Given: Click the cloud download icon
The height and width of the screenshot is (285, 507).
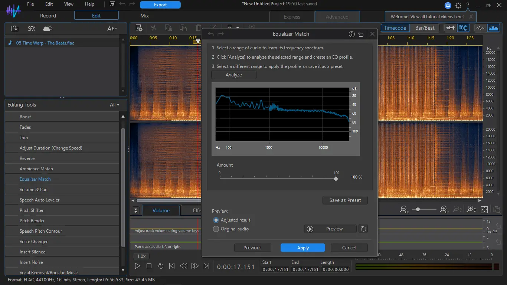Looking at the screenshot, I should 48,29.
